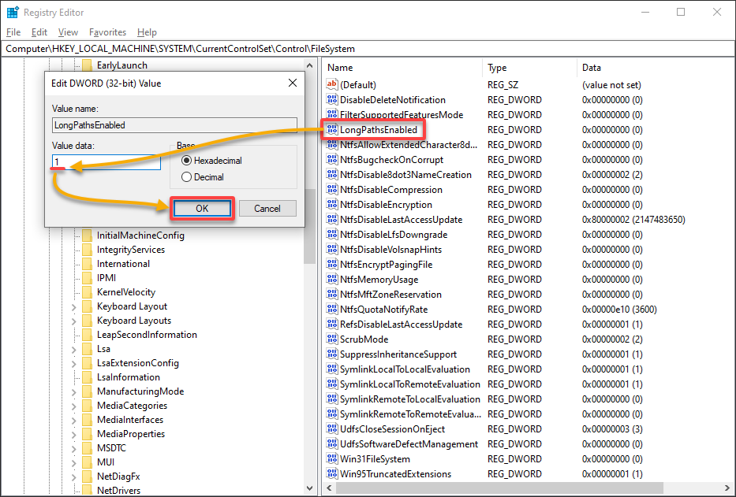Screen dimensions: 736x497
Task: Click the NtfsBugcheckOnCorrupt DWORD icon
Action: pos(332,159)
